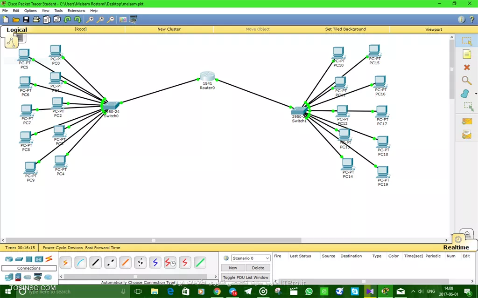Click New Cluster in the top bar
The height and width of the screenshot is (298, 478).
[169, 29]
